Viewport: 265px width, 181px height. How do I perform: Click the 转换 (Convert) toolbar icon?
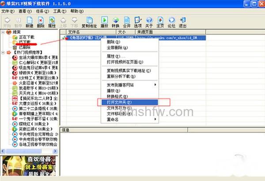click(x=116, y=22)
